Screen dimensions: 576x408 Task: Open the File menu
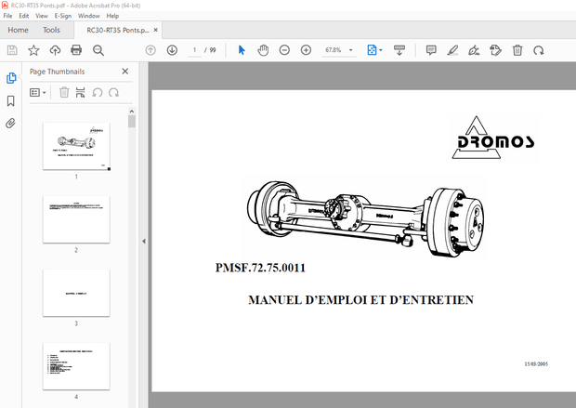(x=7, y=16)
